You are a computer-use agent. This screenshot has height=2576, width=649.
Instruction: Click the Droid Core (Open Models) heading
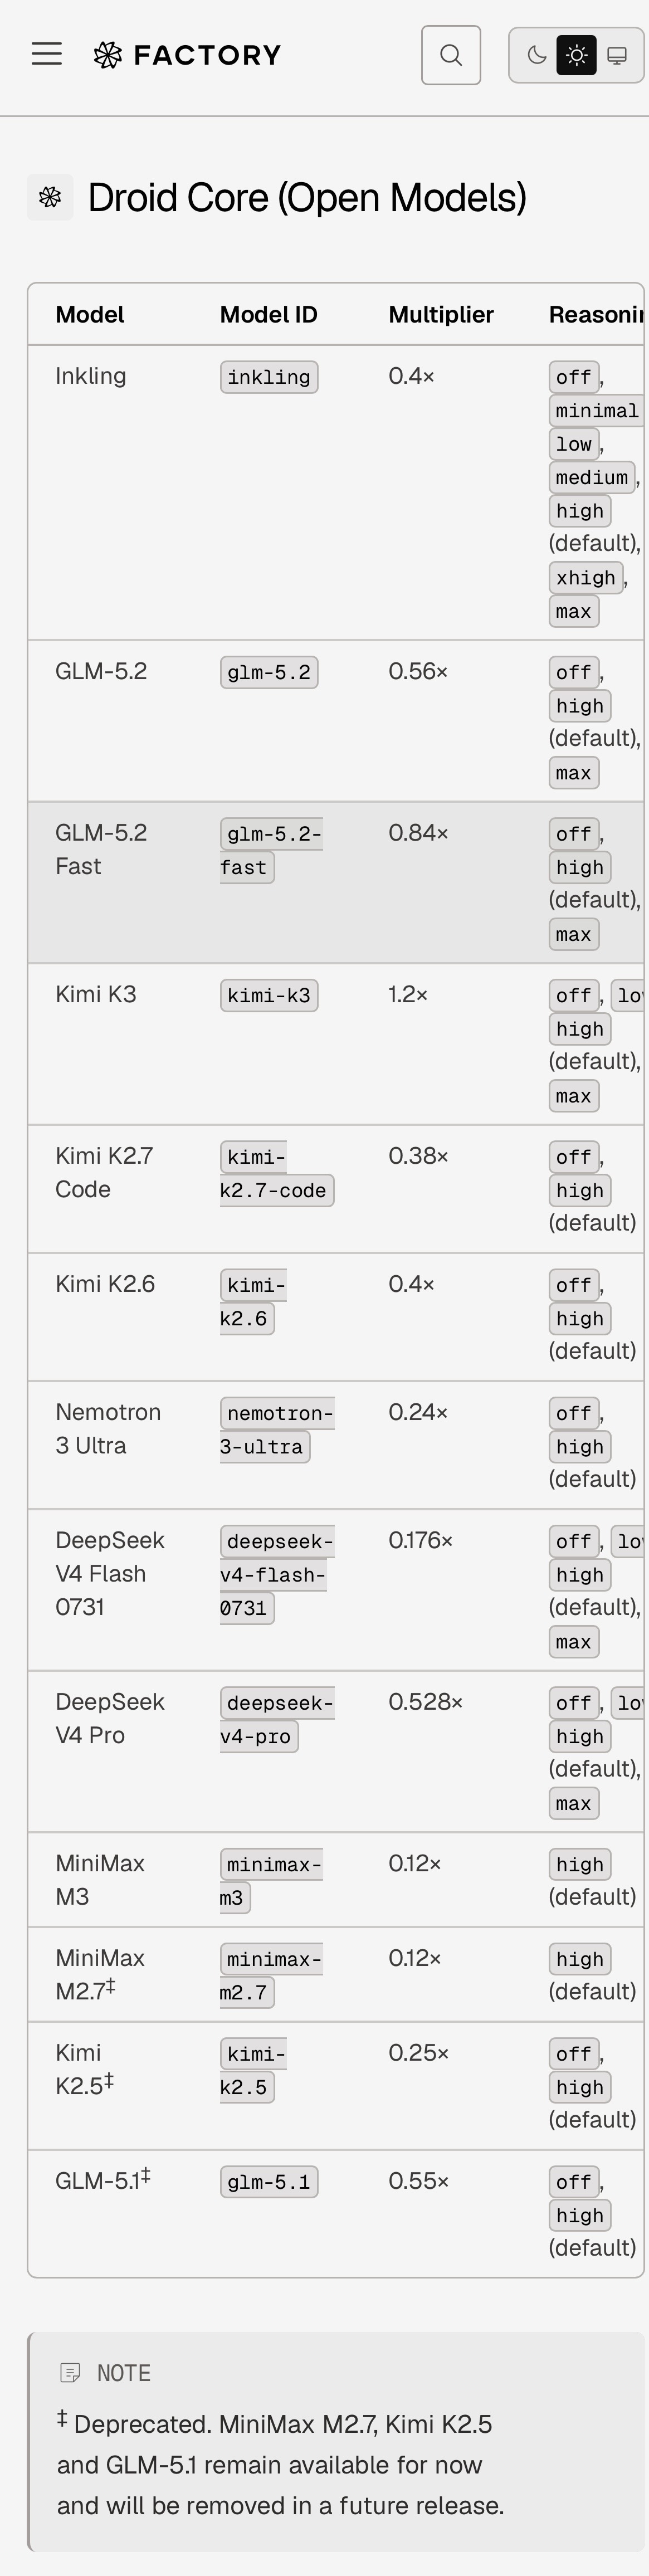coord(307,198)
